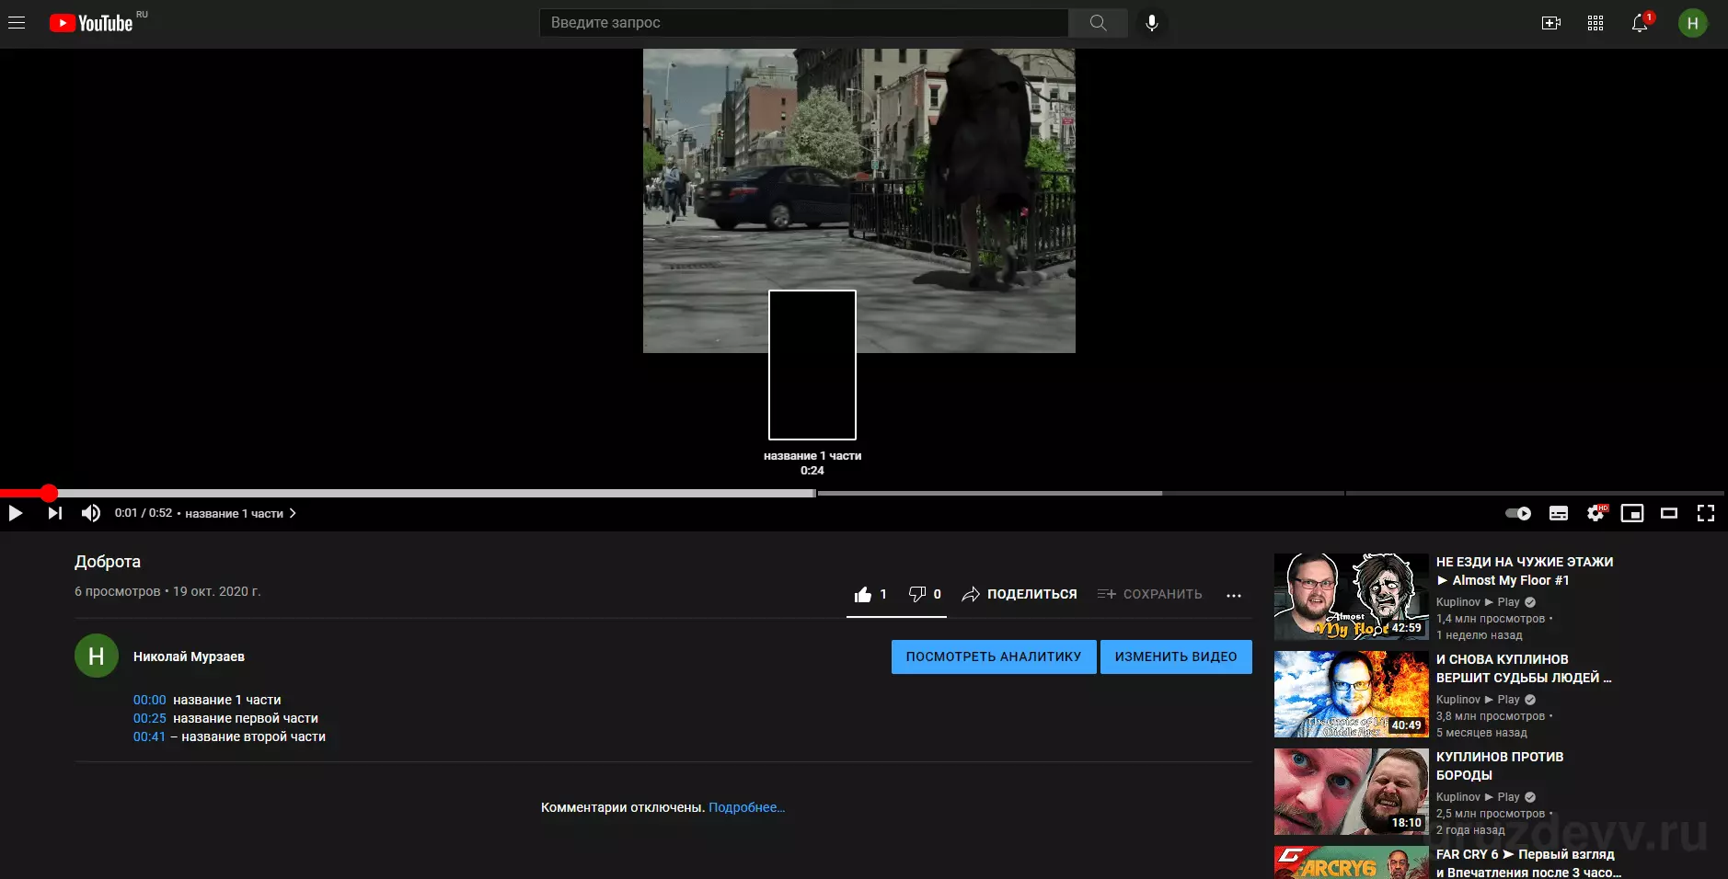Image resolution: width=1728 pixels, height=879 pixels.
Task: Jump to timestamp 00:25
Action: point(150,718)
